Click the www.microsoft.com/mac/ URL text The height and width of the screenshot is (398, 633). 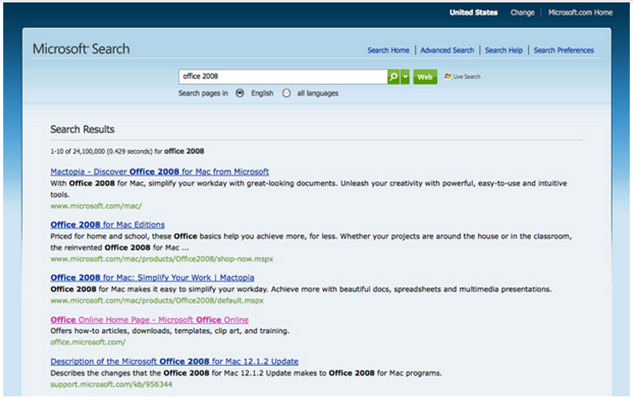(96, 206)
